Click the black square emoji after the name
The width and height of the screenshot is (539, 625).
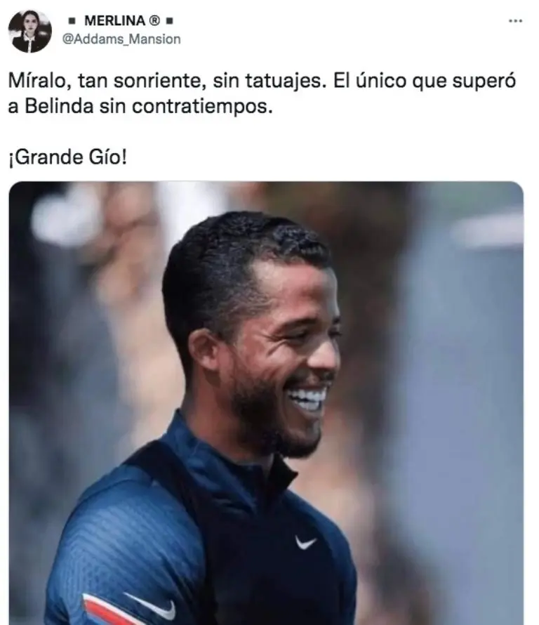point(169,21)
